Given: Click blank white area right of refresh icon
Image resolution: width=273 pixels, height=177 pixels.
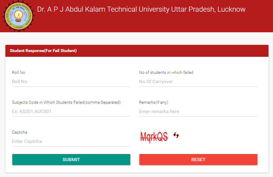Looking at the screenshot, I should click(x=221, y=136).
